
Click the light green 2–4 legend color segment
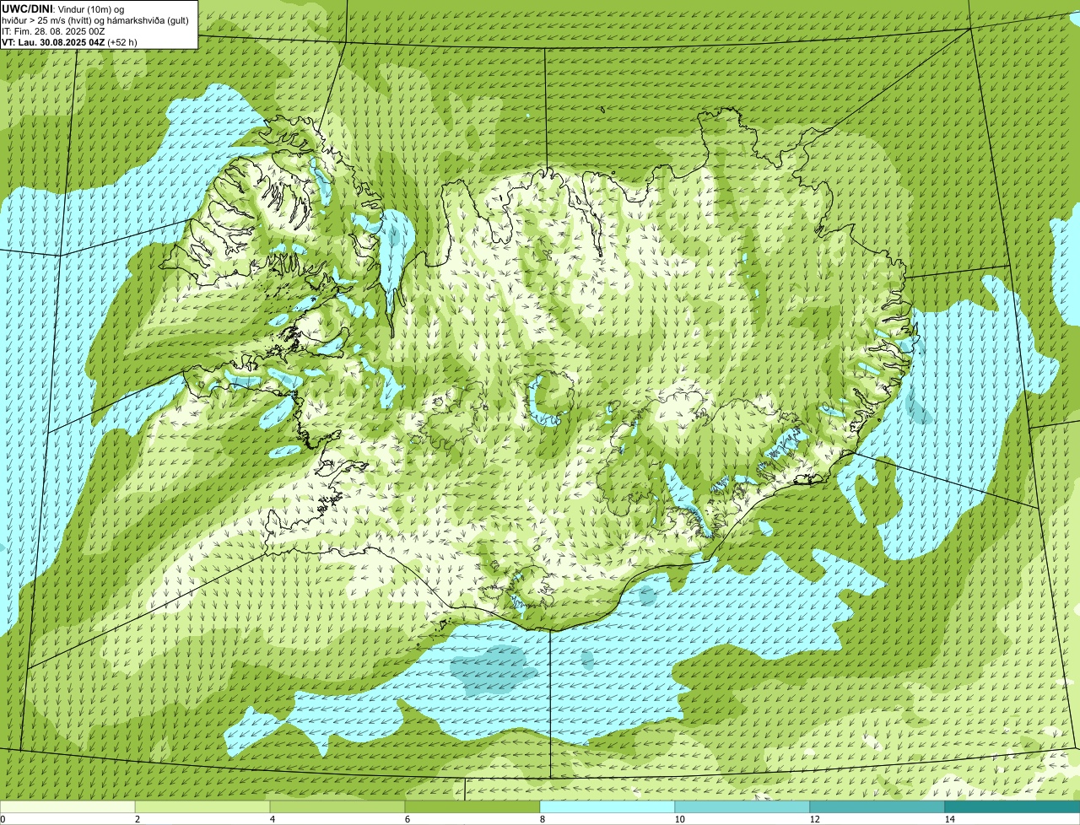[x=202, y=806]
